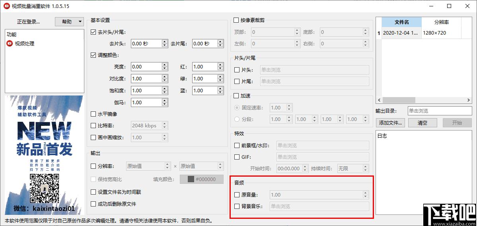
Task: Enable the 背景音乐 checkbox
Action: pyautogui.click(x=237, y=206)
